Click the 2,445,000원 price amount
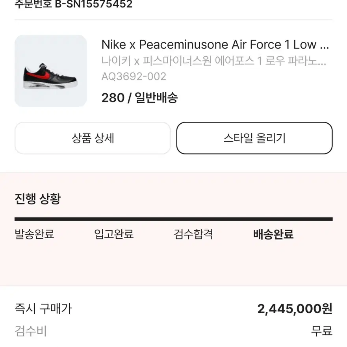 [x=295, y=309]
